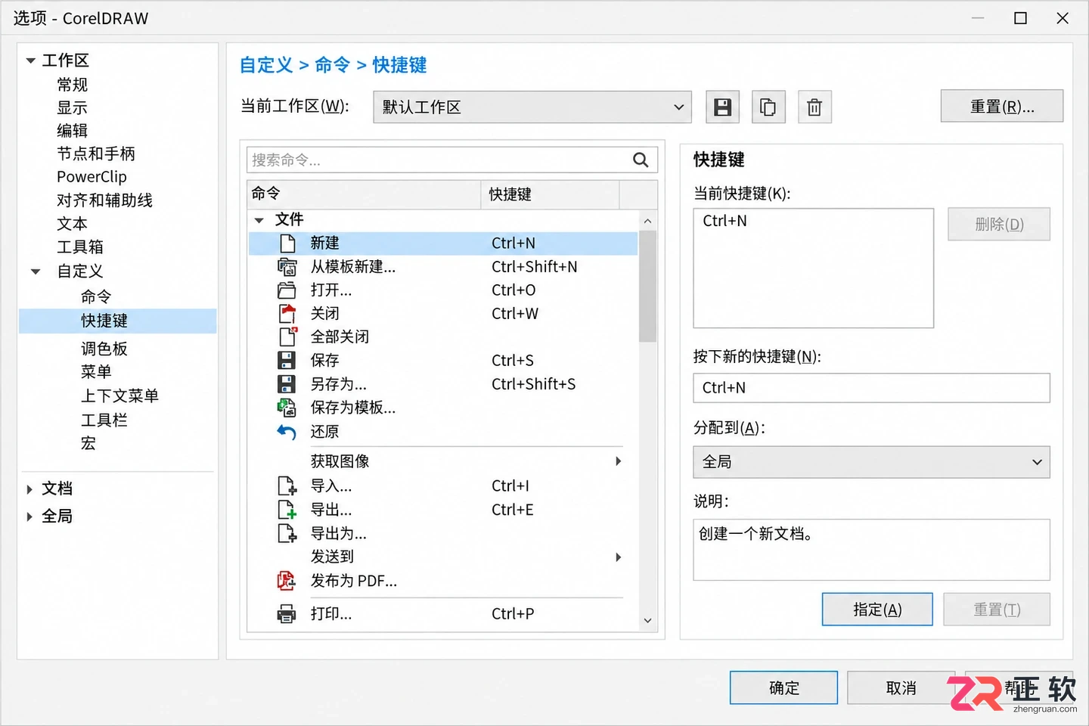Click the 打开 folder icon
Screen dimensions: 1089x726
coord(287,290)
